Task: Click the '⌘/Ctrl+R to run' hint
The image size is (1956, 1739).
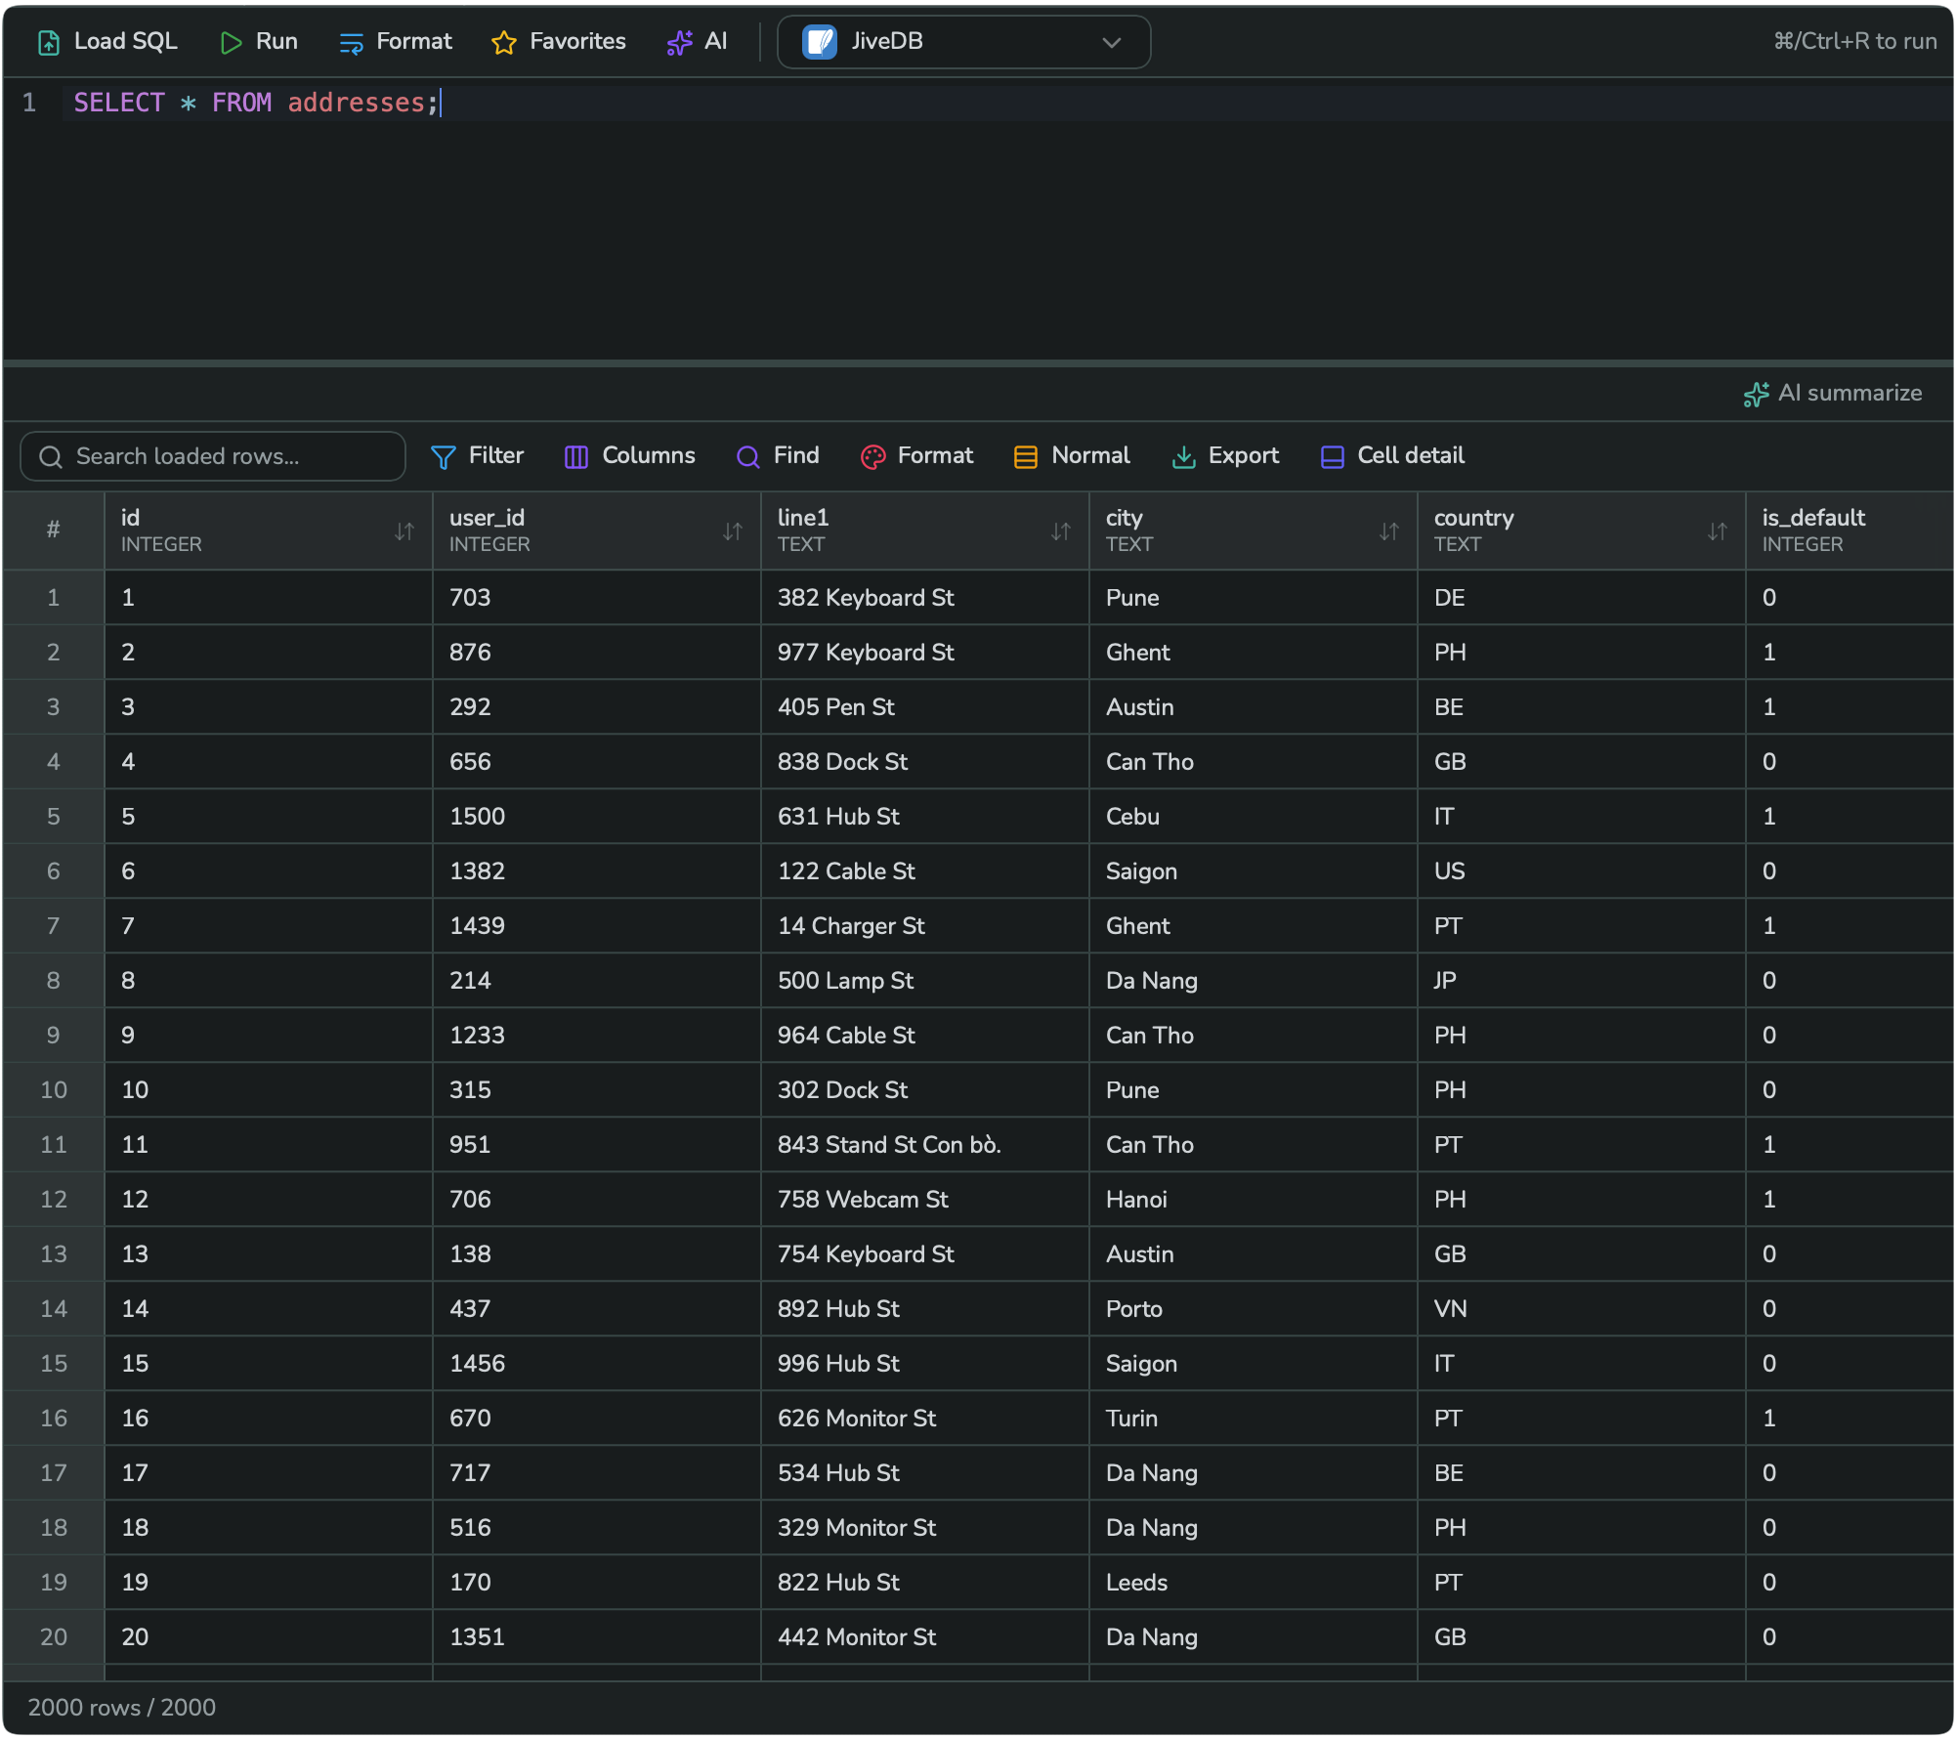Action: point(1855,42)
